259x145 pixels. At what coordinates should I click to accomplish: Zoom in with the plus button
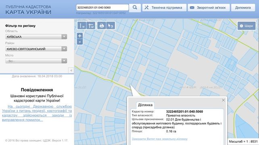80,36
